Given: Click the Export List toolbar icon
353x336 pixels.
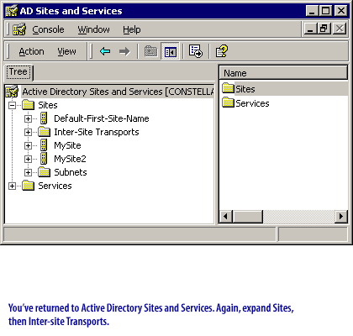Looking at the screenshot, I should tap(196, 51).
